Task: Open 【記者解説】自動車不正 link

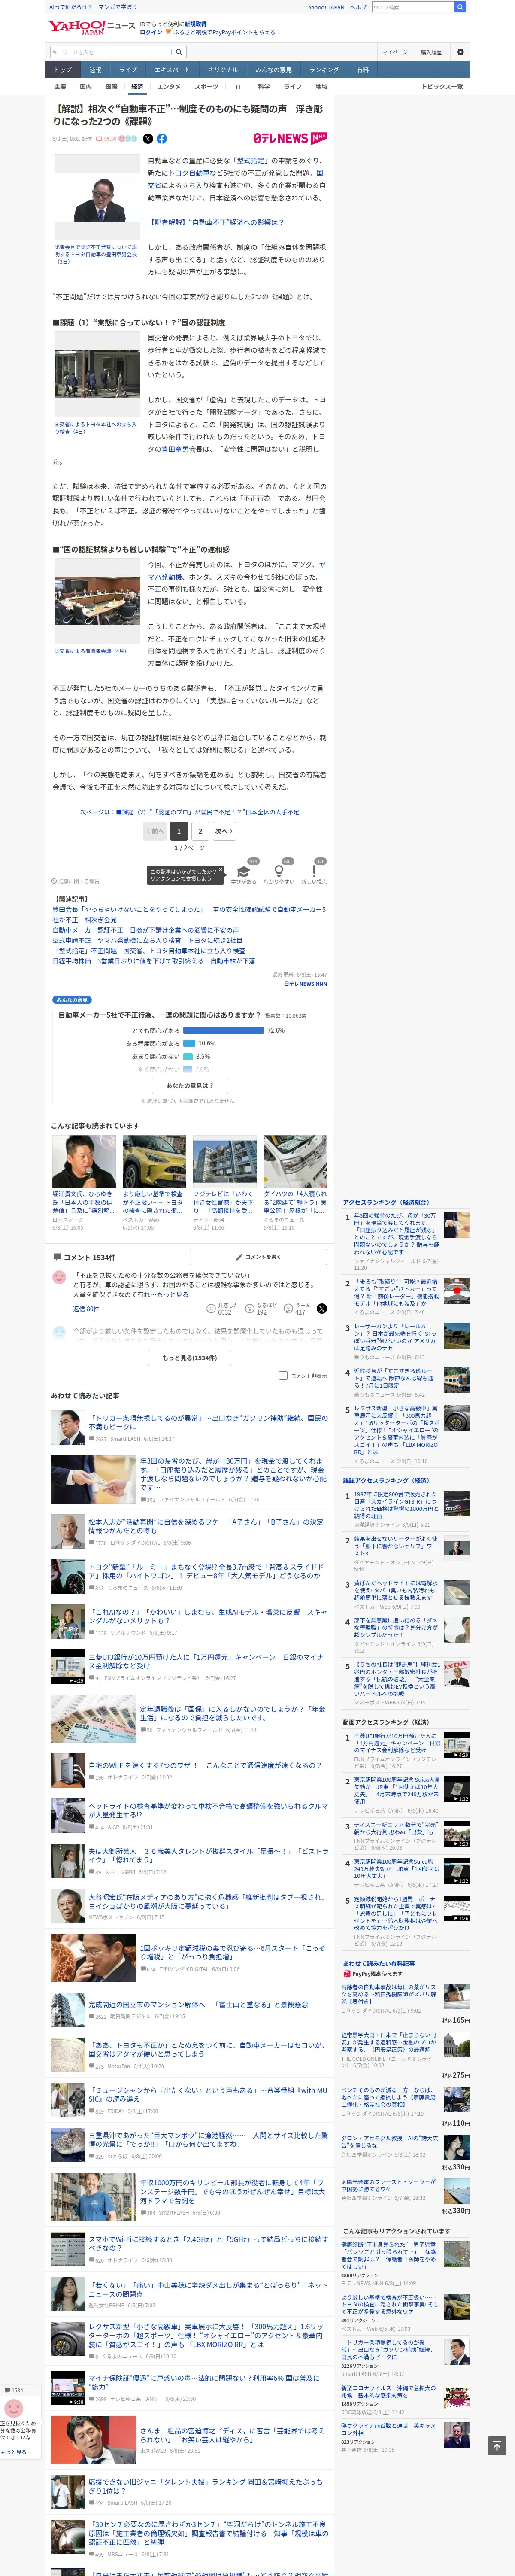Action: tap(216, 222)
